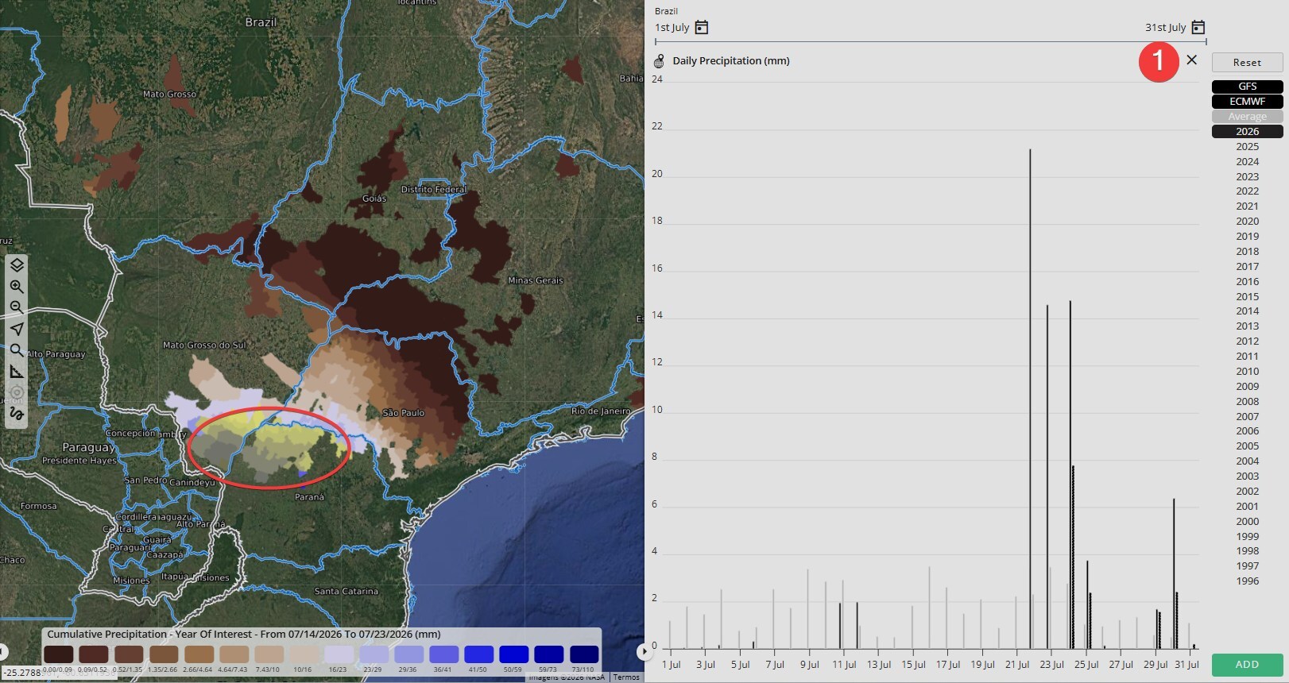1289x683 pixels.
Task: Select the location arrow tool
Action: tap(17, 329)
